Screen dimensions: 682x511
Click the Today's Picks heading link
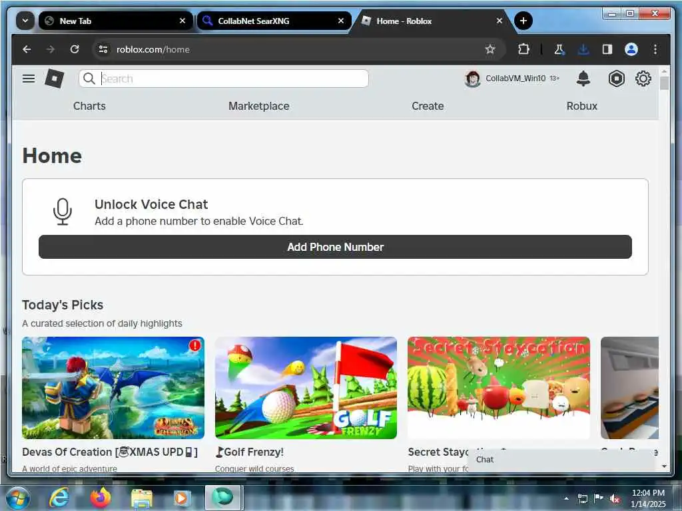[x=63, y=305]
